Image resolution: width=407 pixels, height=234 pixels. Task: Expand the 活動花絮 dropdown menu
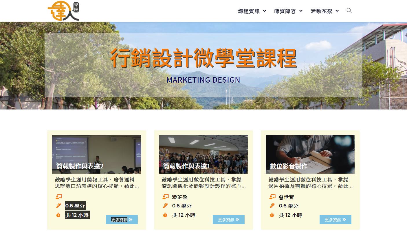(324, 11)
